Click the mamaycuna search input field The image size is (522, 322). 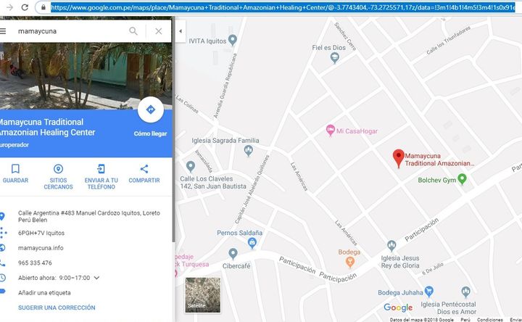coord(70,31)
